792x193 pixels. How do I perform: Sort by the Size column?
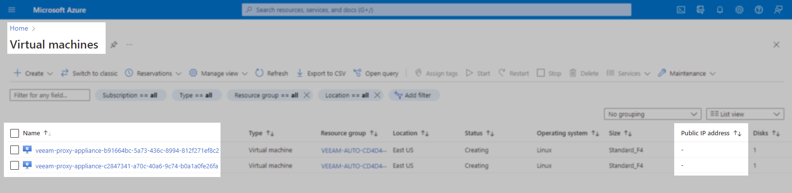[620, 133]
